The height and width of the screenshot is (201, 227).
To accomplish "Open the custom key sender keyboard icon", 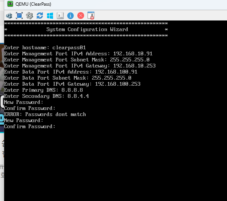I will (x=60, y=16).
